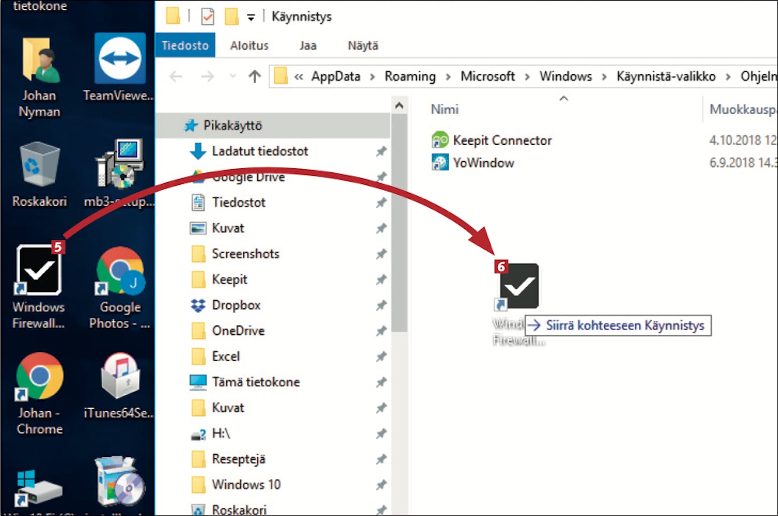Unpin Ladatut tiedostot using its pin icon
The height and width of the screenshot is (516, 778).
pyautogui.click(x=381, y=152)
